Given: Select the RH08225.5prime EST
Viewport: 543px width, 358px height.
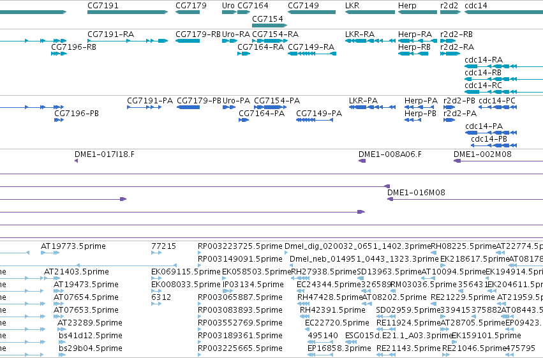Looking at the screenshot, I should pos(433,253).
